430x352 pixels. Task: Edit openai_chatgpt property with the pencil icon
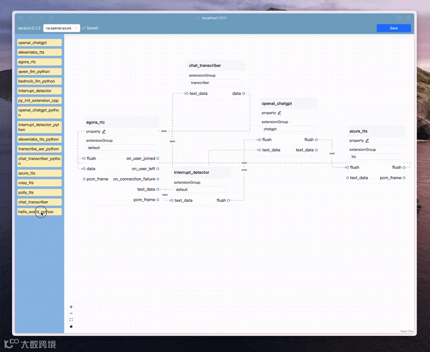coord(279,113)
